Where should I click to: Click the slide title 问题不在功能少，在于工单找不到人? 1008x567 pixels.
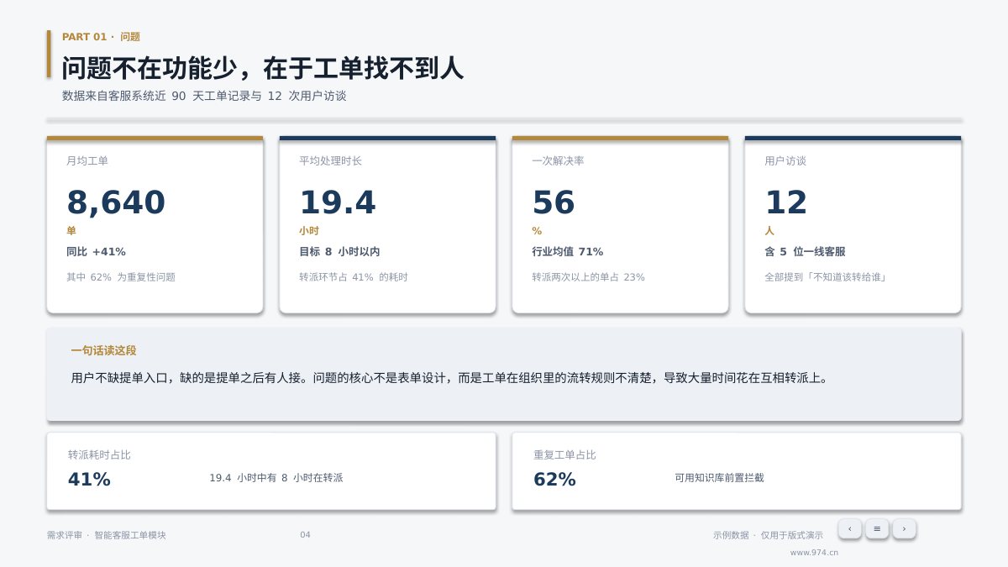(x=263, y=68)
